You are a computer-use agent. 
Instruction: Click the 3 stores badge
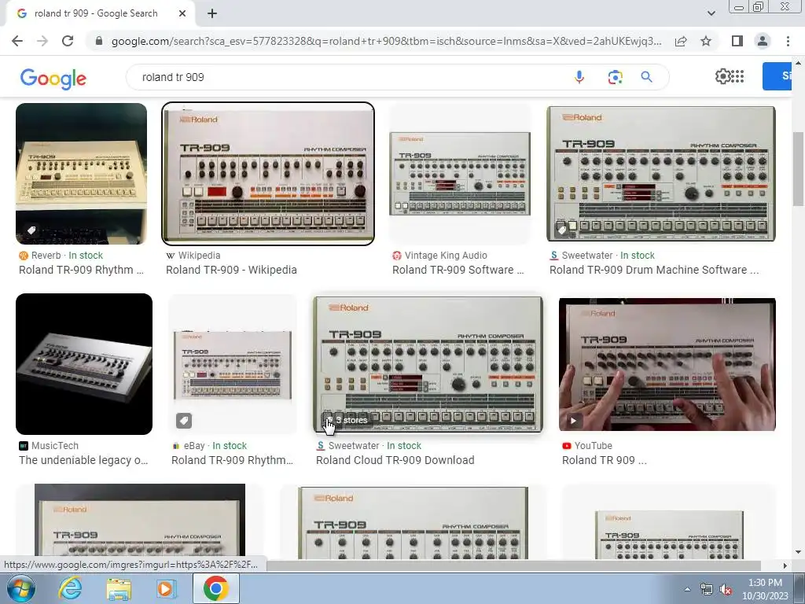click(x=347, y=420)
